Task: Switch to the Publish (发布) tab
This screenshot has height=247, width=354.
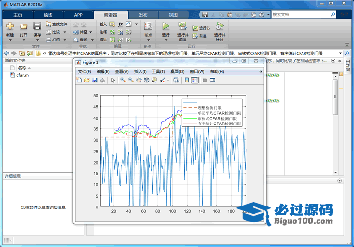Action: coord(143,15)
